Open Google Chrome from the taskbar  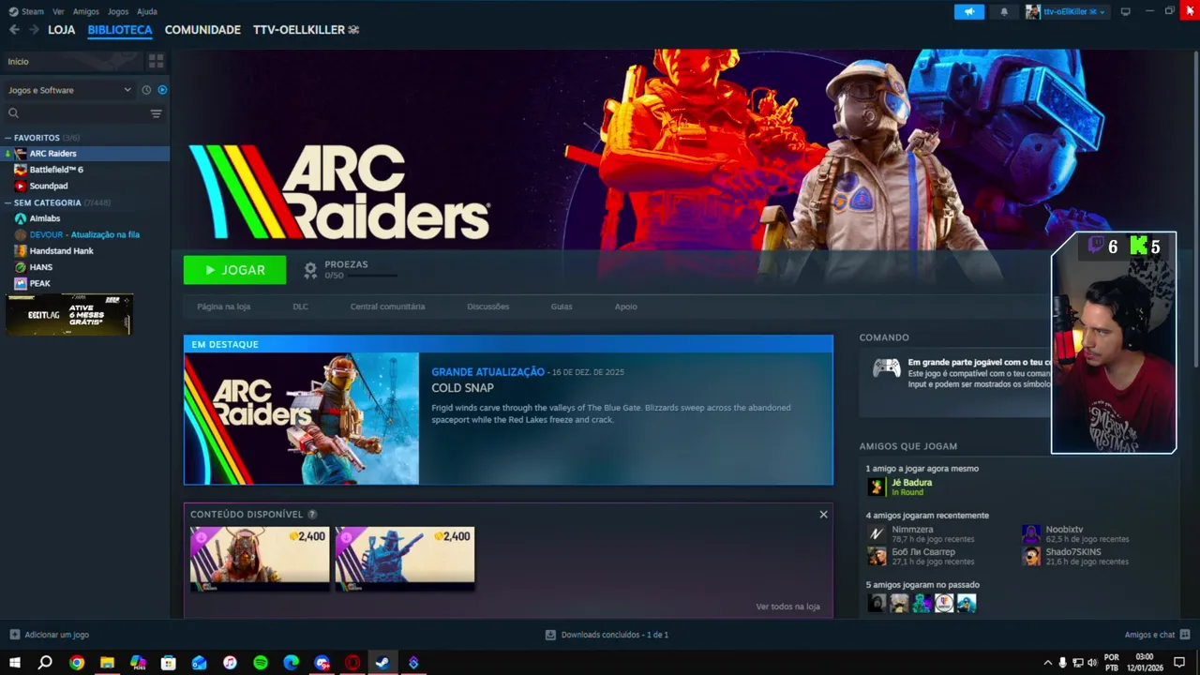click(x=77, y=663)
